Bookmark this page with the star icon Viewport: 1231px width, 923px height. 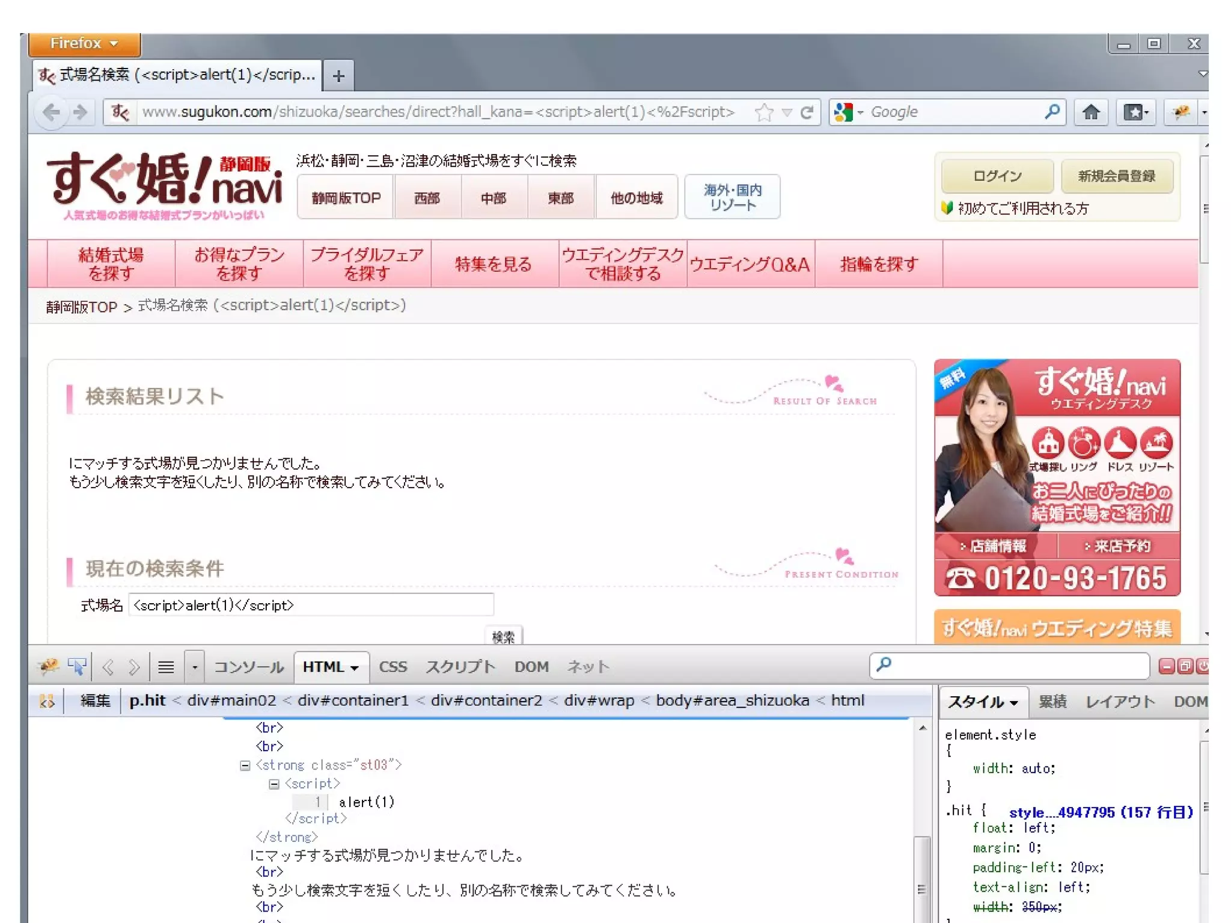pos(764,112)
